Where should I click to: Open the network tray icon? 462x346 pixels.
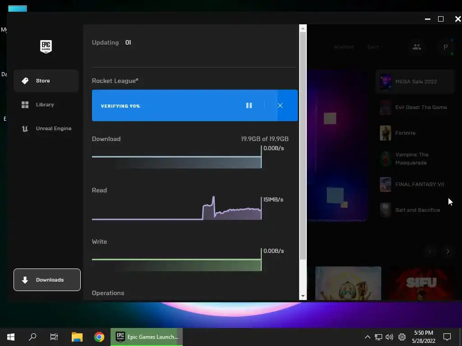coord(379,337)
